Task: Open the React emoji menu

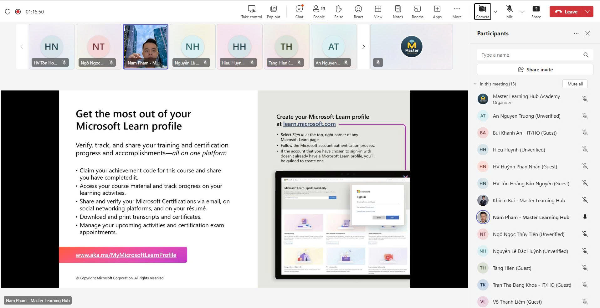Action: coord(358,12)
